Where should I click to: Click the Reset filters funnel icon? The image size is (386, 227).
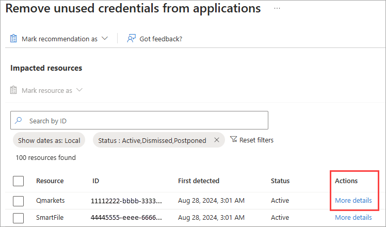234,140
